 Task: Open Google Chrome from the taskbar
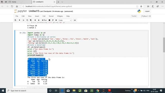[98, 91]
